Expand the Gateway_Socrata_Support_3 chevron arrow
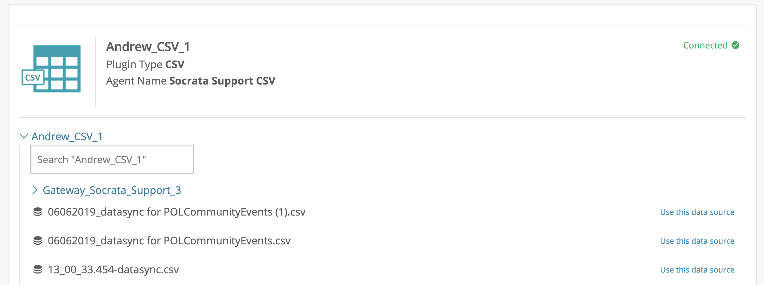This screenshot has height=285, width=764. [x=35, y=190]
